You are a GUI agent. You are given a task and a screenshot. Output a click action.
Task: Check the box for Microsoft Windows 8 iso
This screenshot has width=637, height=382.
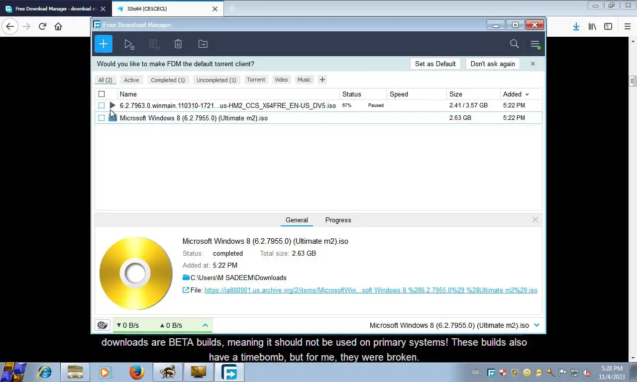coord(102,118)
